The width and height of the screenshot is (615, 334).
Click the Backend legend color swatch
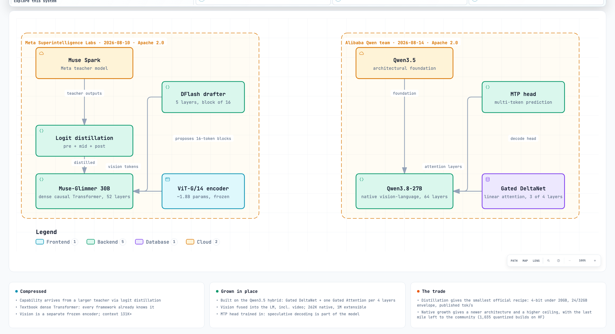pos(91,242)
